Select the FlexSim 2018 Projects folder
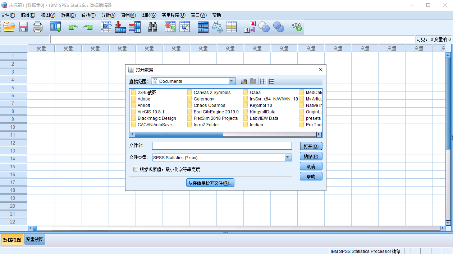This screenshot has height=254, width=453. 212,118
